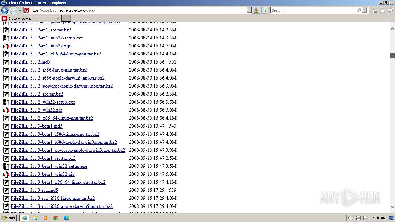Click into the Search box
Viewport: 395px width, 222px height.
(x=314, y=10)
